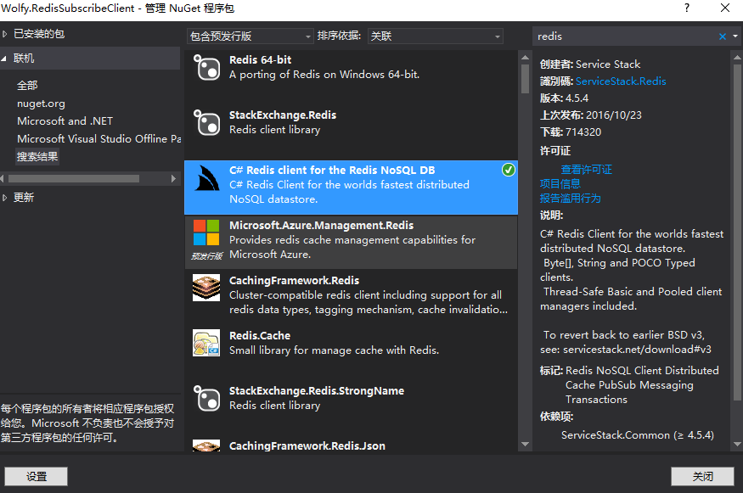Viewport: 743px width, 493px height.
Task: Open the 报告滥用行为 link
Action: [x=570, y=199]
